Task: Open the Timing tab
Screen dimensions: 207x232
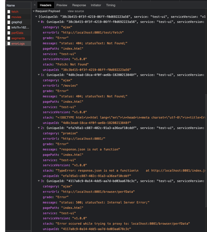Action: click(x=111, y=5)
